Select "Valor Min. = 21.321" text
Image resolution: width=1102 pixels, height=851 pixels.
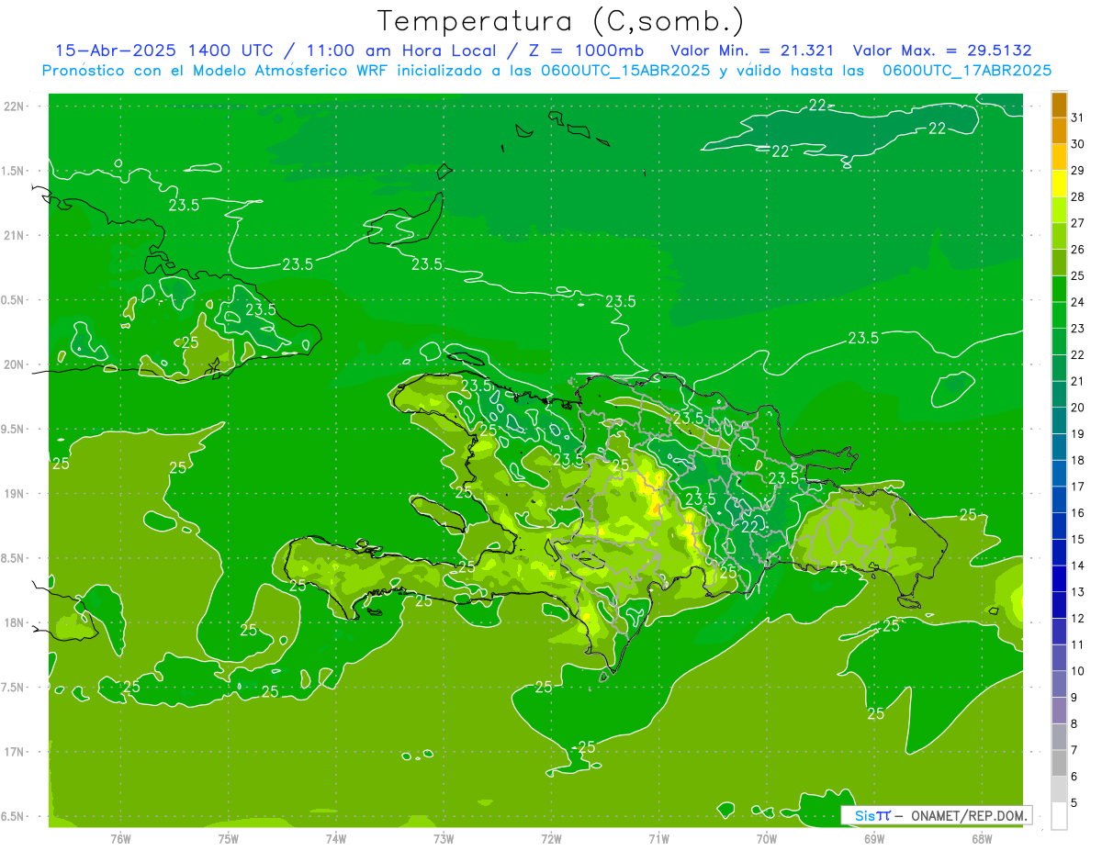click(752, 50)
